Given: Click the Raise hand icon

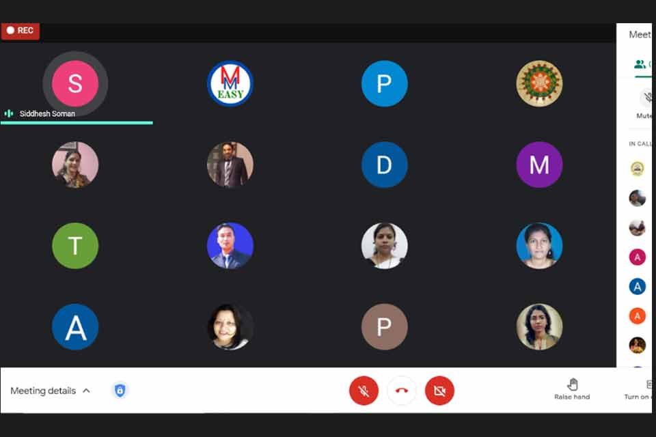Looking at the screenshot, I should coord(573,384).
